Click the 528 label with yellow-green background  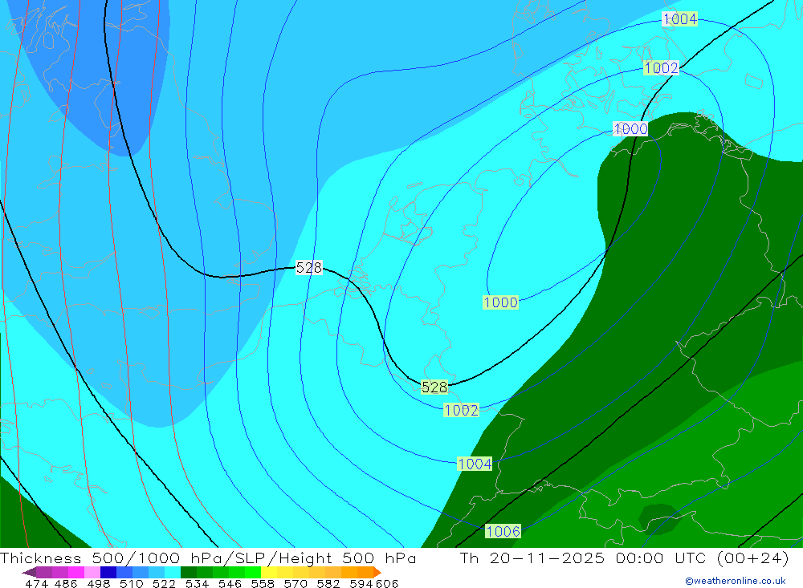point(434,387)
